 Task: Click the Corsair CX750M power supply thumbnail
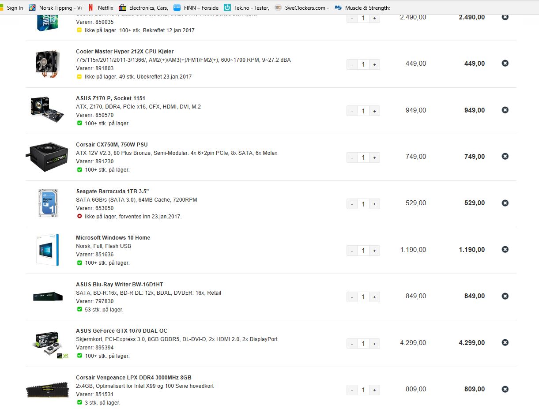[x=47, y=157]
